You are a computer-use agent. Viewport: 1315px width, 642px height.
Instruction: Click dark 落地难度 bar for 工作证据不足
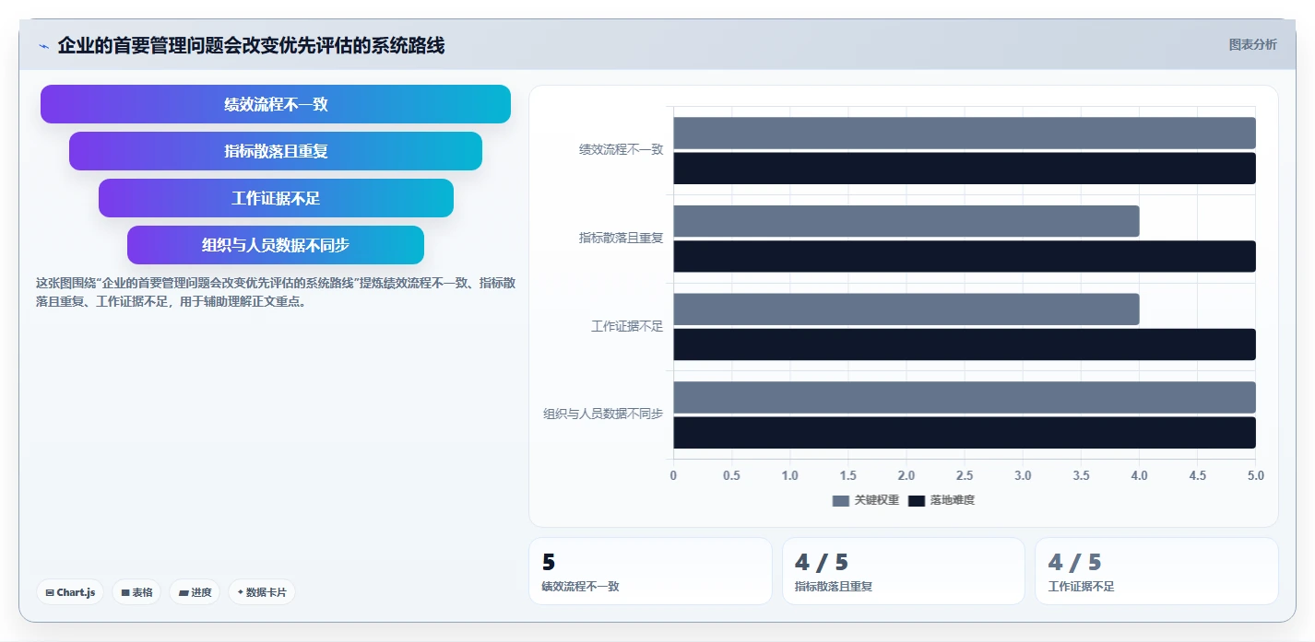(965, 344)
